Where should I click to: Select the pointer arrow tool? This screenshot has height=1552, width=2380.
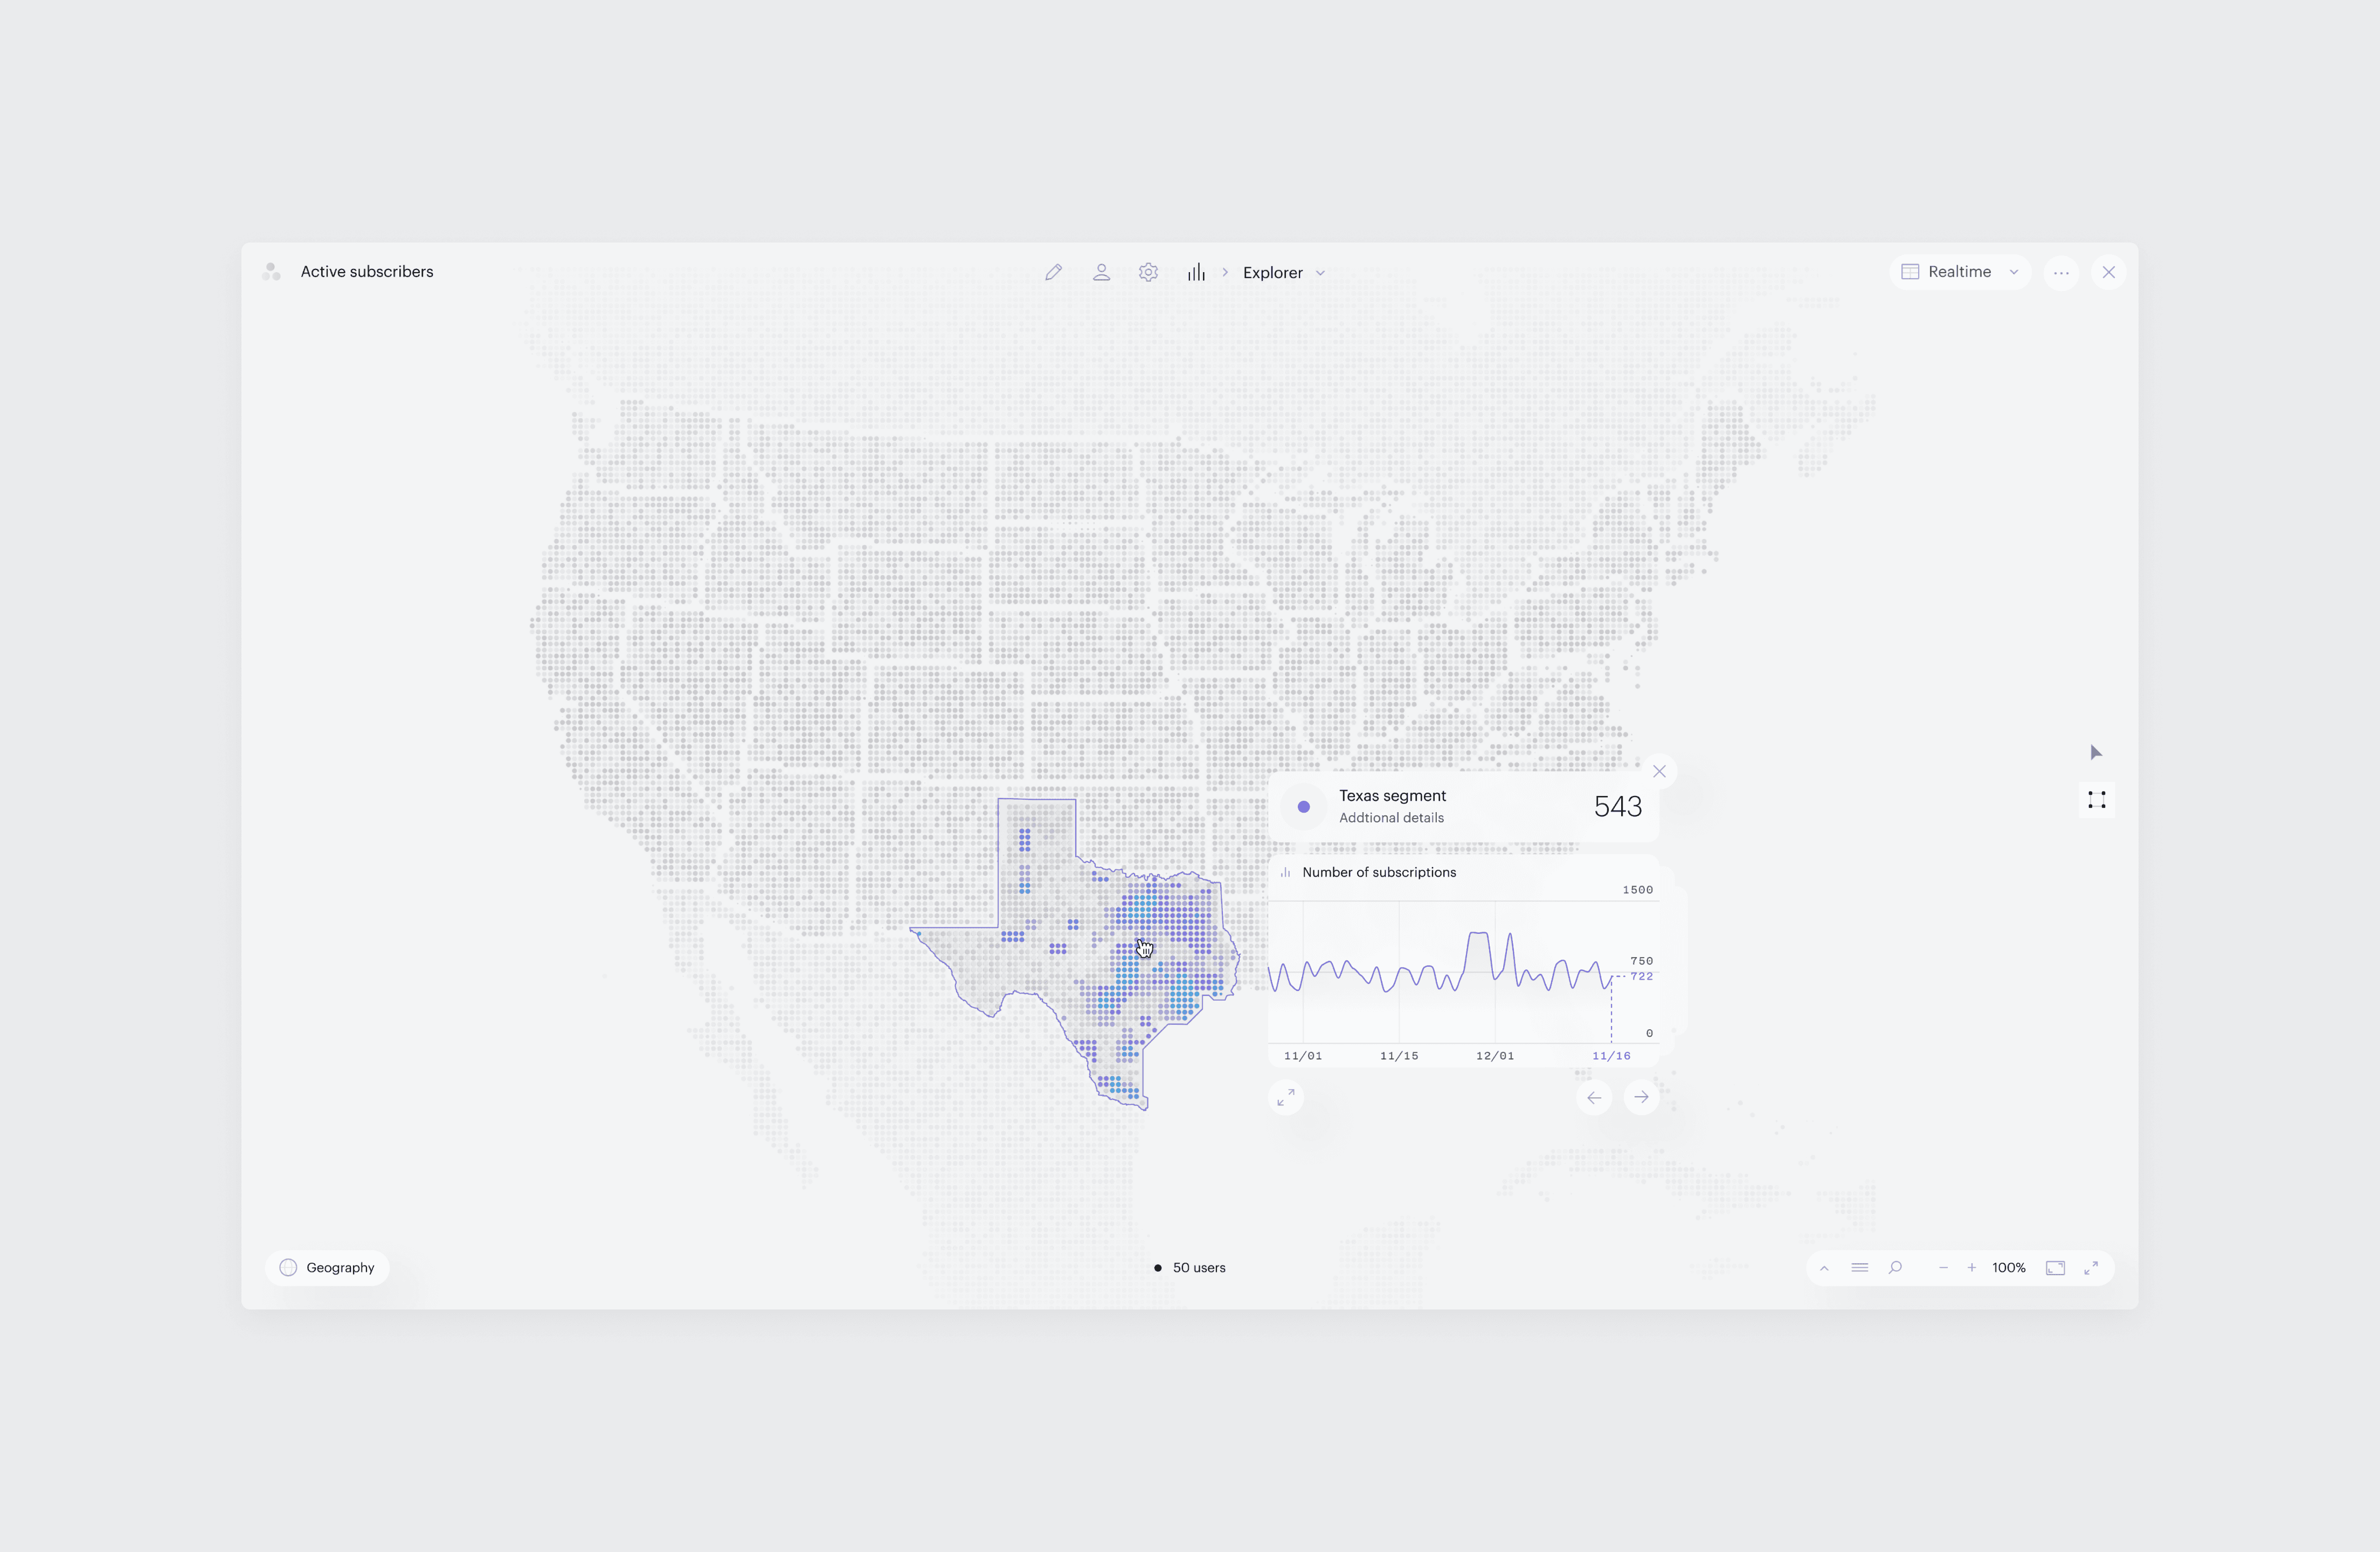(2096, 752)
